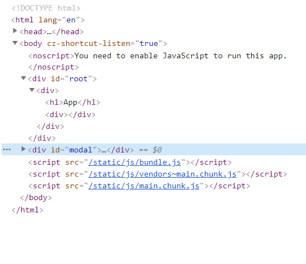Open the ellipsis actions on modal row
Image resolution: width=306 pixels, height=264 pixels.
[x=7, y=150]
